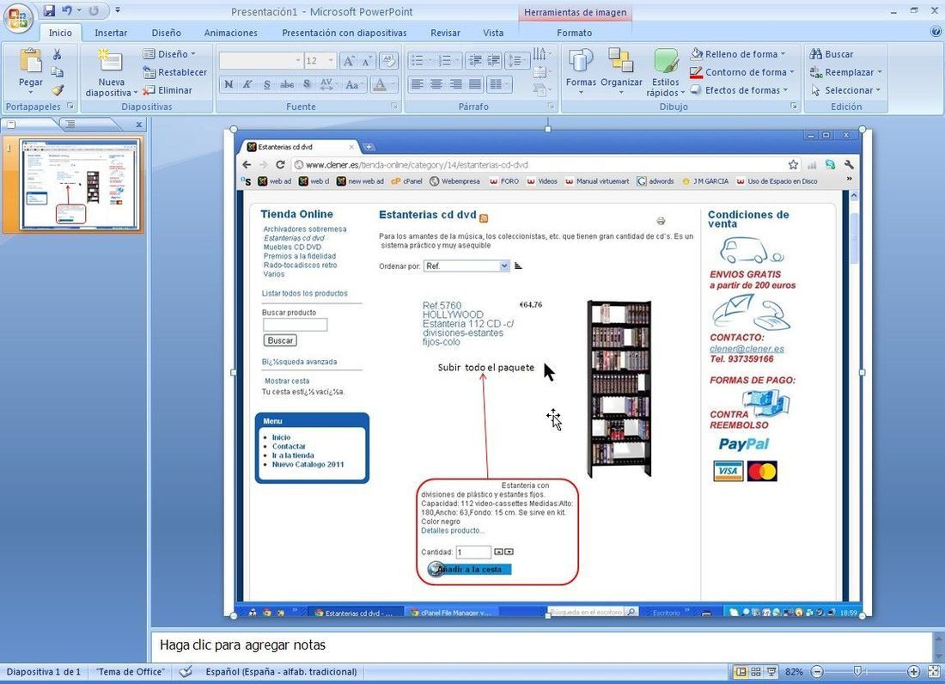The image size is (945, 684).
Task: Adjust the zoom slider handle
Action: tap(857, 671)
